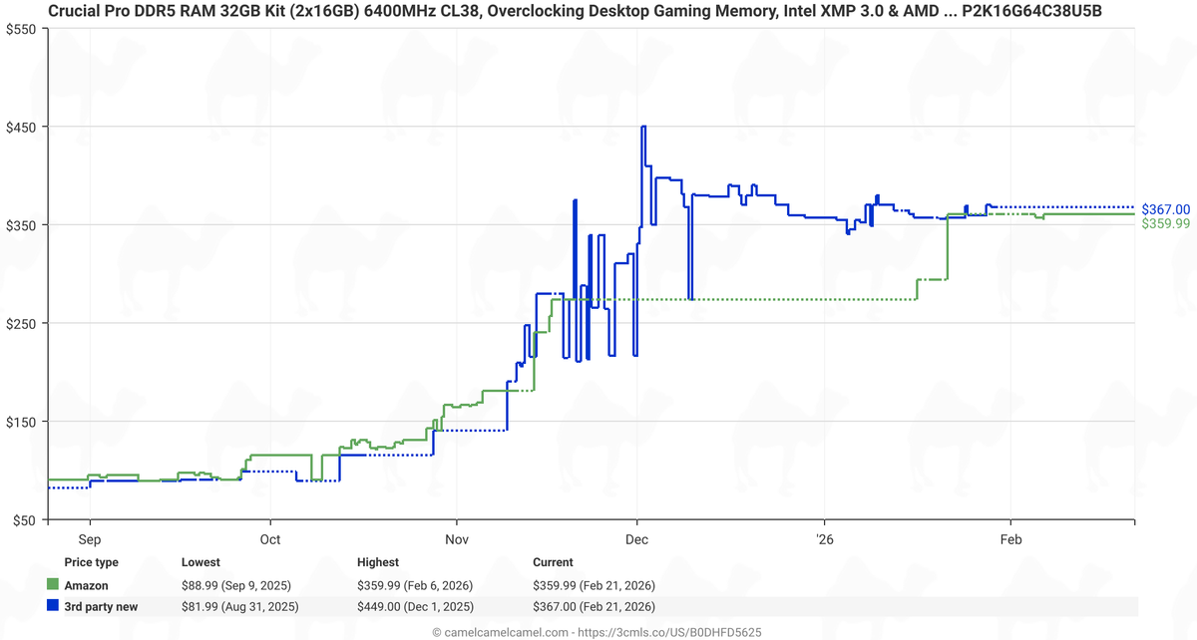
Task: Click the Amazon highest price Feb 6, 2026 cell
Action: (414, 586)
